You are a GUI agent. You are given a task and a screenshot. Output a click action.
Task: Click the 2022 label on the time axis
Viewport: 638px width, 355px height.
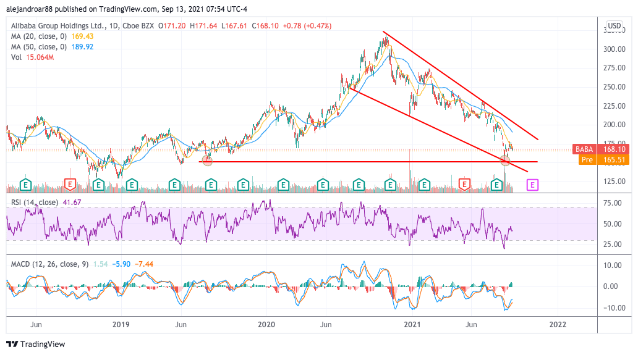click(x=558, y=325)
